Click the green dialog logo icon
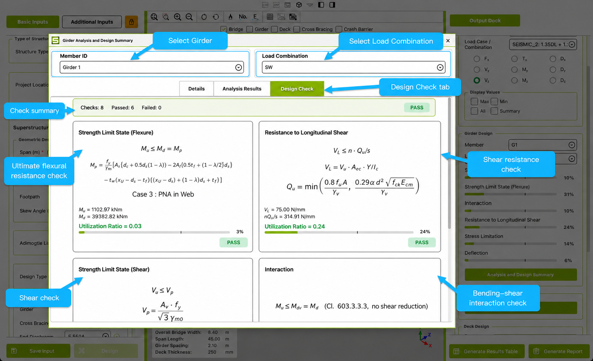This screenshot has height=361, width=593. tap(55, 40)
